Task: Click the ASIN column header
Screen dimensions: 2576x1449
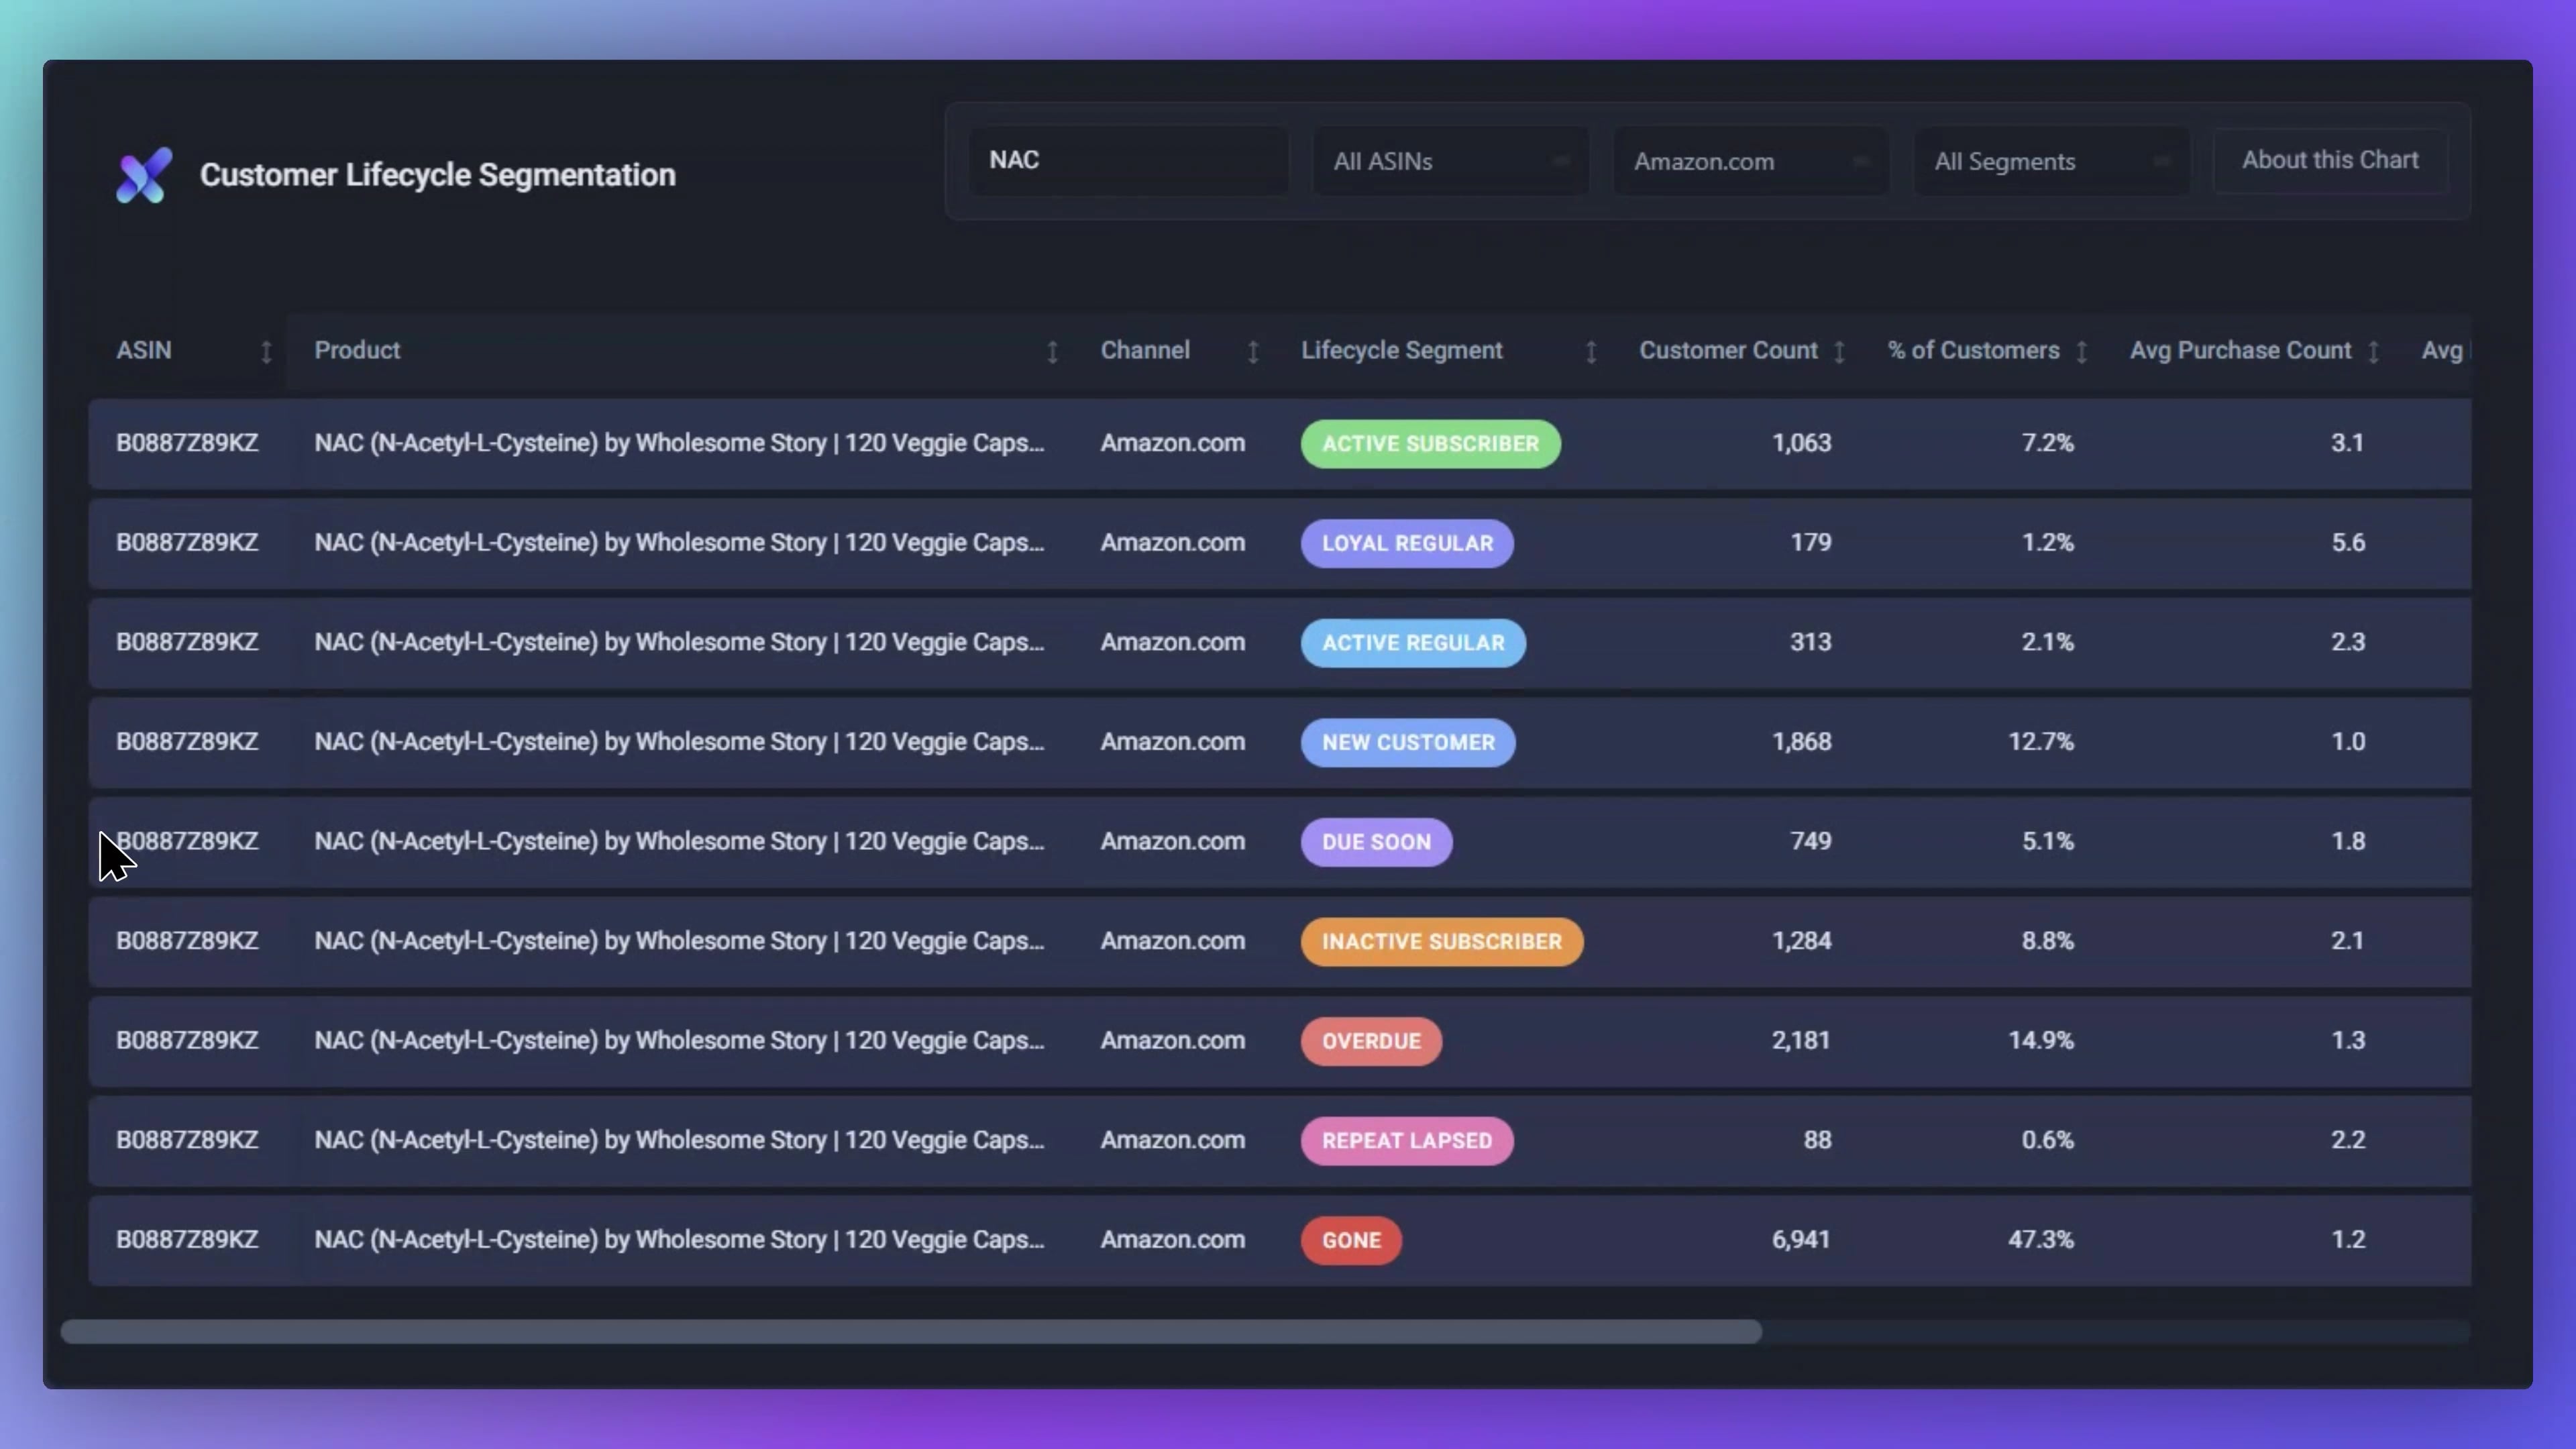Action: tap(144, 351)
